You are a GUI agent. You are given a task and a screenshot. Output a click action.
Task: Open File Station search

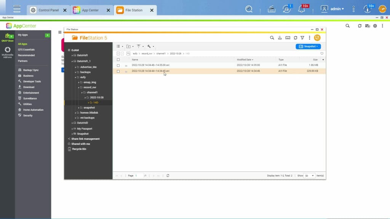click(272, 38)
